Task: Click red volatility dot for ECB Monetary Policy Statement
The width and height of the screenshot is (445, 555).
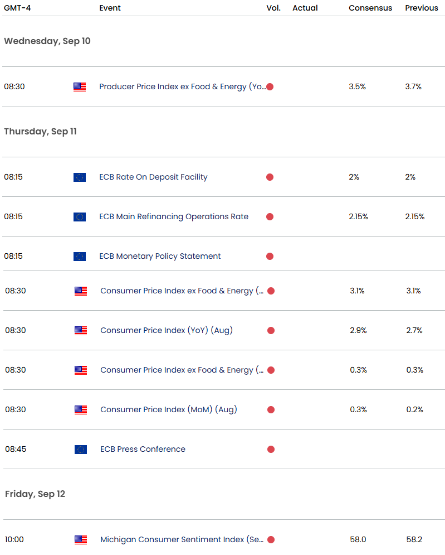Action: [x=270, y=257]
